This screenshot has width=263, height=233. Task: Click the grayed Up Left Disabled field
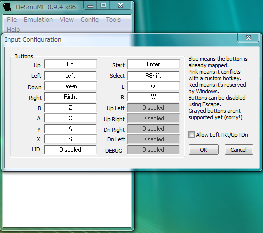click(x=153, y=108)
